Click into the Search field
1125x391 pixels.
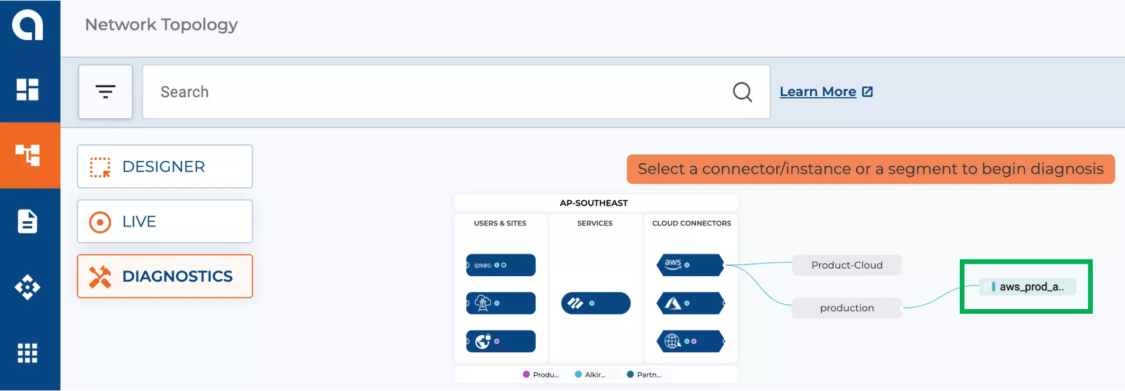click(x=434, y=92)
